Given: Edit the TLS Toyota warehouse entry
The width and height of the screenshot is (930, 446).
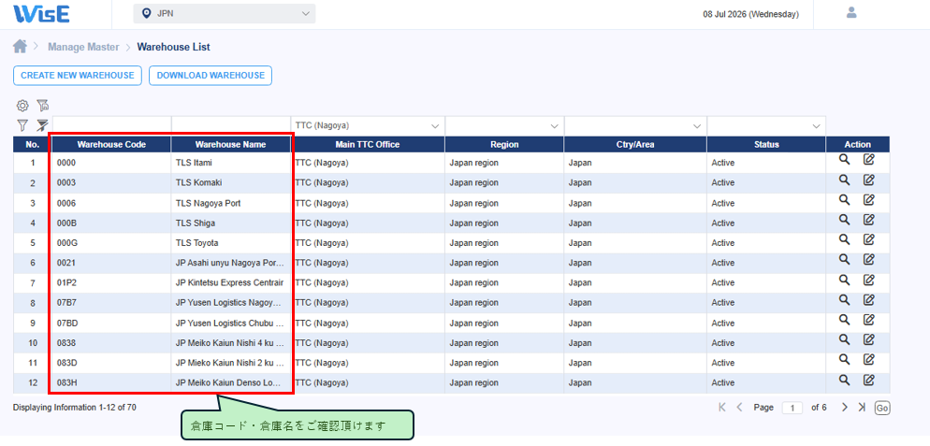Looking at the screenshot, I should (x=868, y=239).
